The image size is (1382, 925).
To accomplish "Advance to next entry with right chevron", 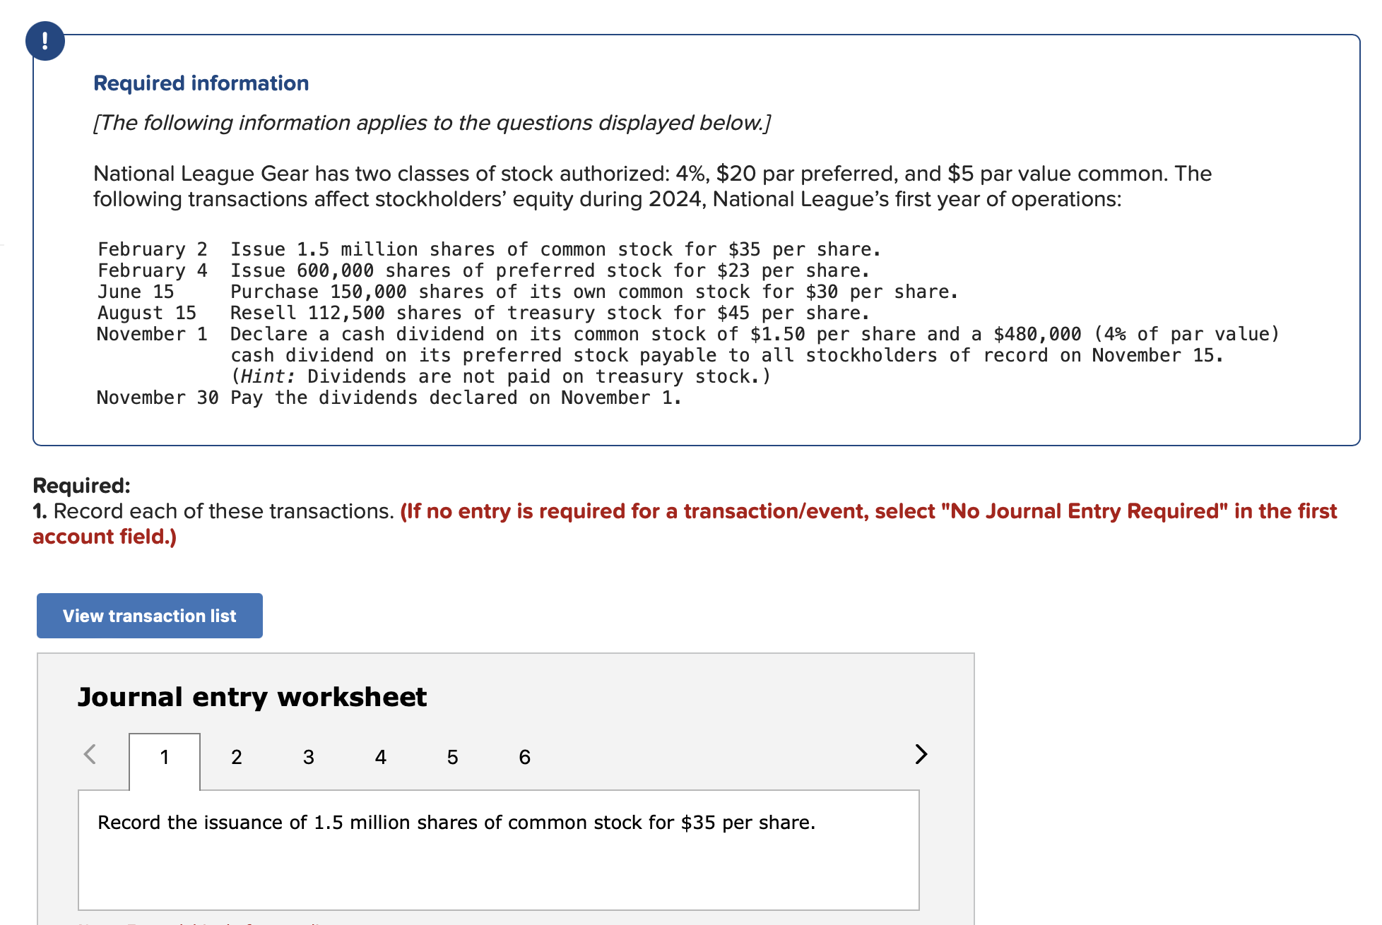I will point(920,754).
